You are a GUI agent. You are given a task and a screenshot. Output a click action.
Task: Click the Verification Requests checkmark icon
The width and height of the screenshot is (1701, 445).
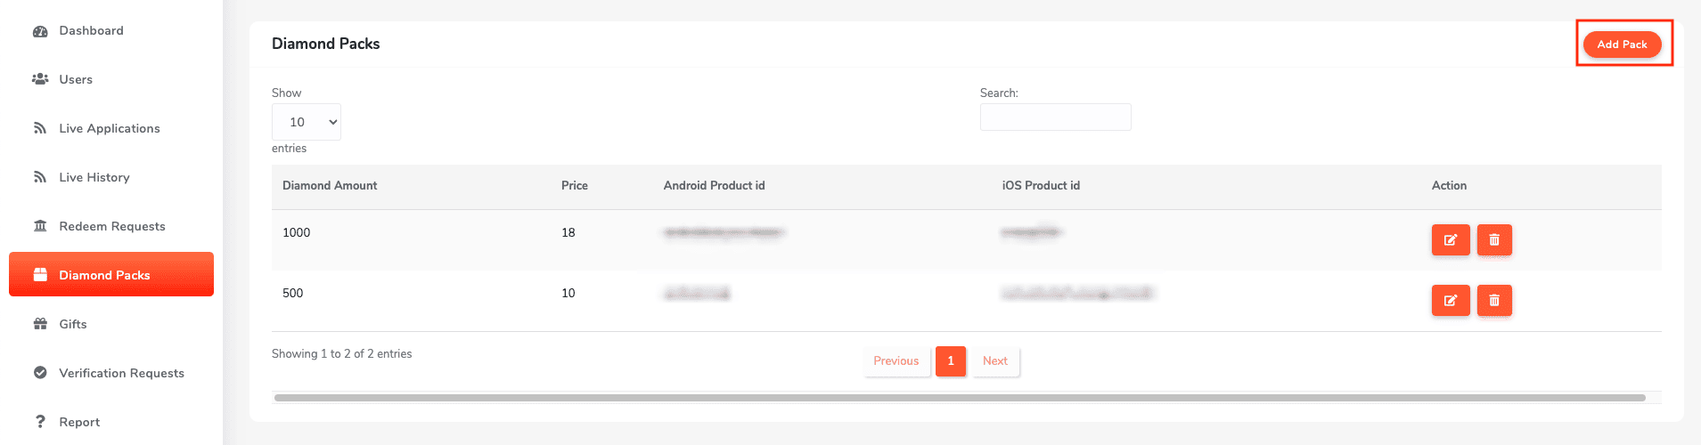pos(40,373)
